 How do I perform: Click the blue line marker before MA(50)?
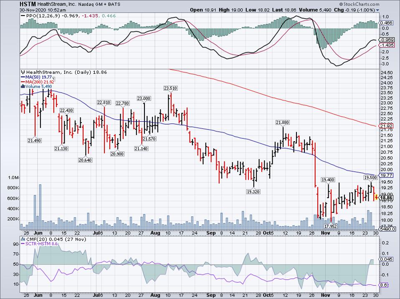[23, 77]
